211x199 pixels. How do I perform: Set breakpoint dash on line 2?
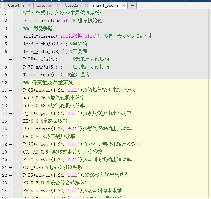[10, 21]
